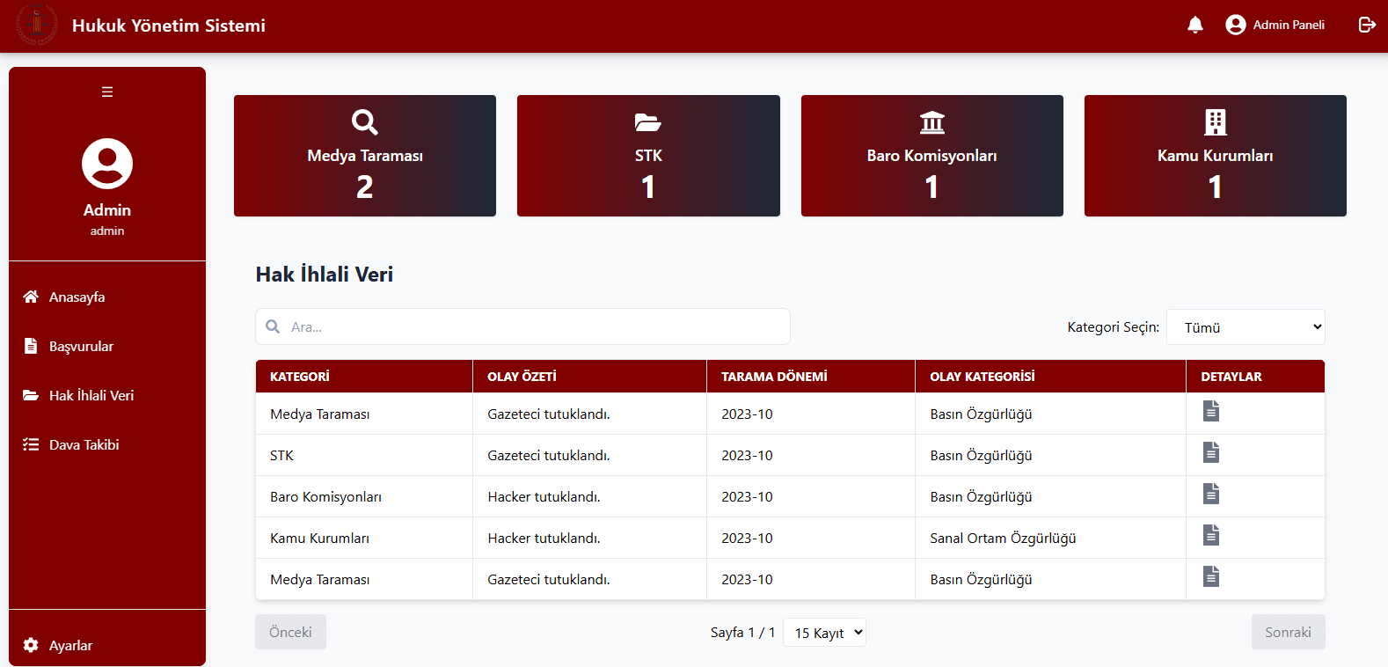Click the search magnifier icon in Ara field

pyautogui.click(x=274, y=326)
